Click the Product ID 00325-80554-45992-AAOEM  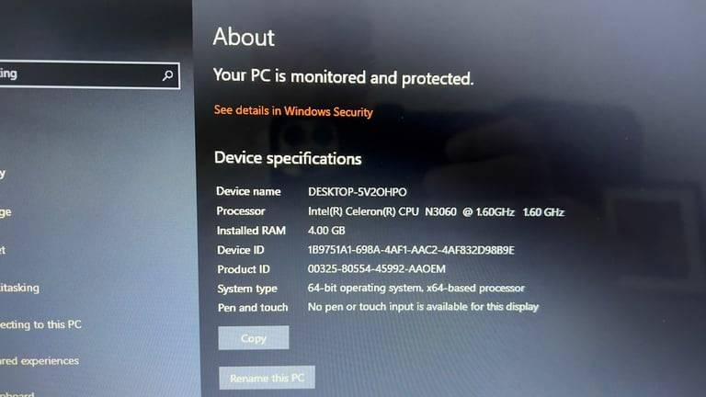[x=376, y=268]
